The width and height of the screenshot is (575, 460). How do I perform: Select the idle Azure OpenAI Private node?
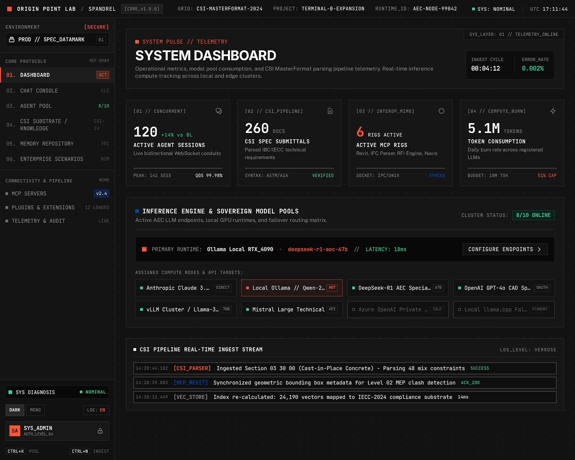pyautogui.click(x=398, y=309)
